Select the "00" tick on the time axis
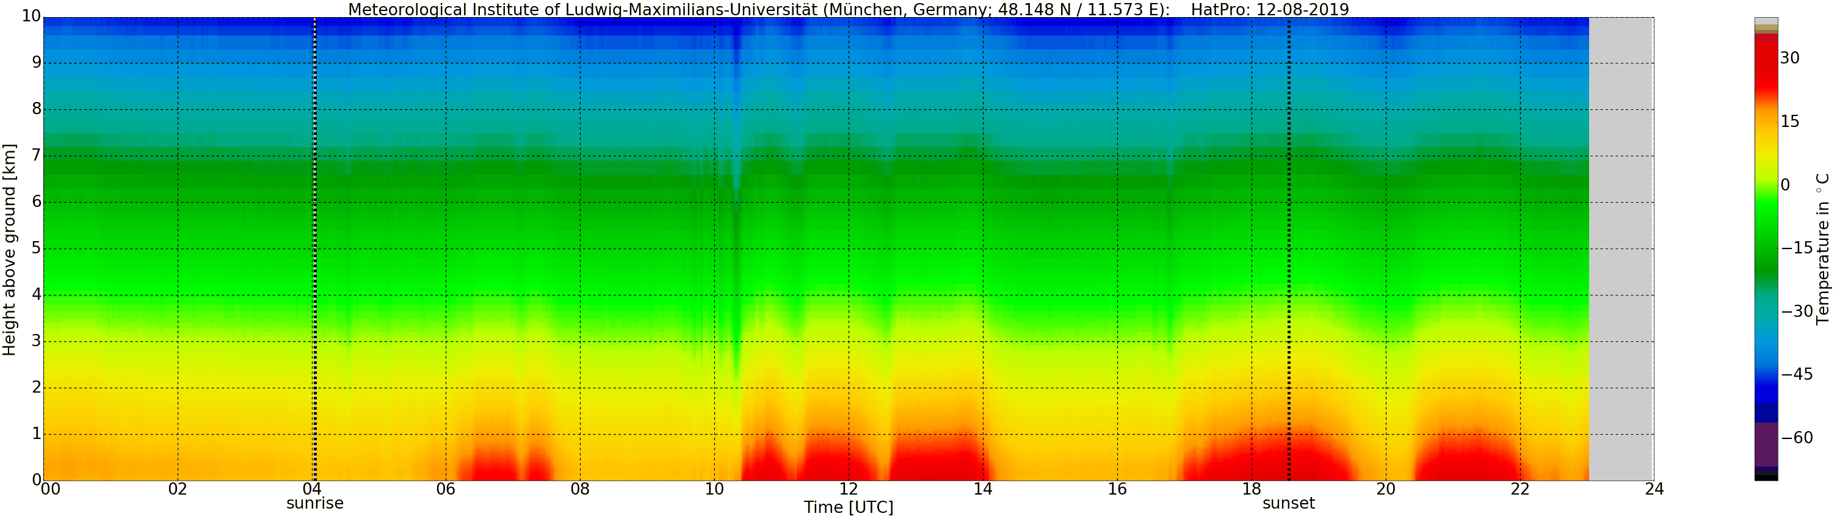The height and width of the screenshot is (519, 1837). coord(50,489)
